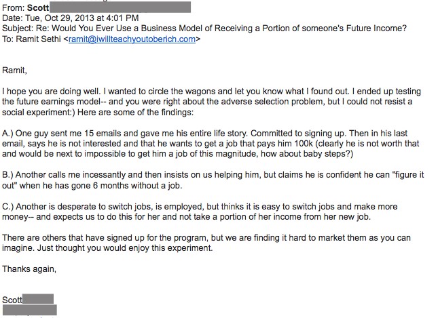Click finding A about 15 emails
The height and width of the screenshot is (318, 438).
coord(211,144)
